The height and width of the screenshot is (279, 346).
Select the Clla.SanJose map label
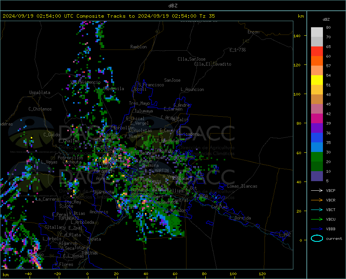click(x=191, y=59)
